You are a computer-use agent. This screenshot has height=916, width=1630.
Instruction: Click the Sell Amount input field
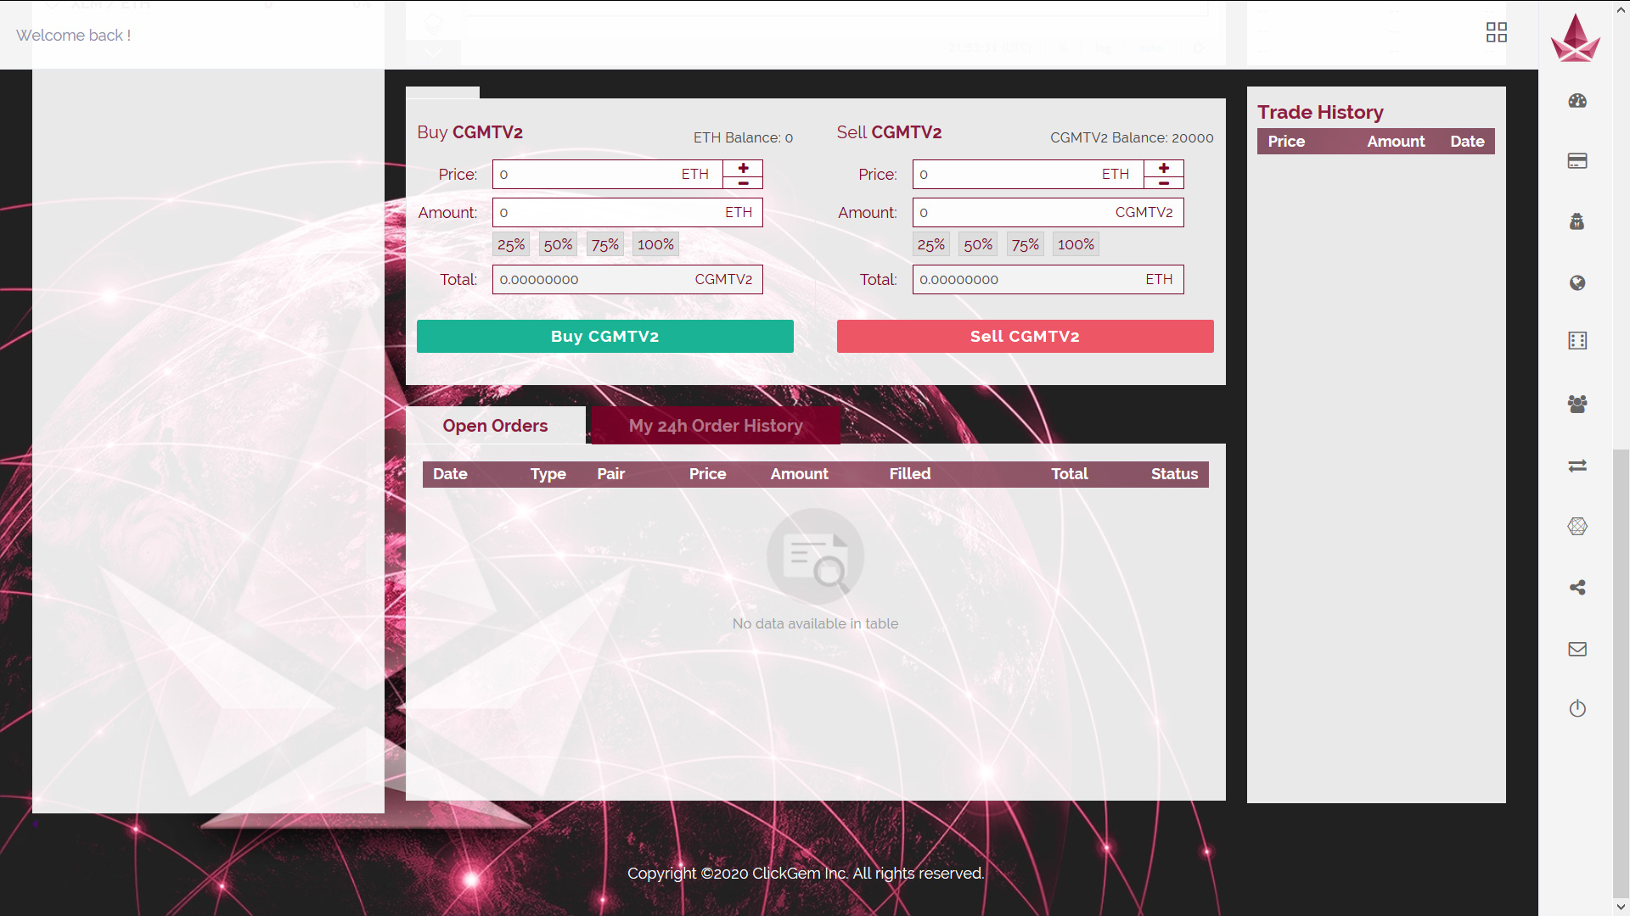[1048, 212]
